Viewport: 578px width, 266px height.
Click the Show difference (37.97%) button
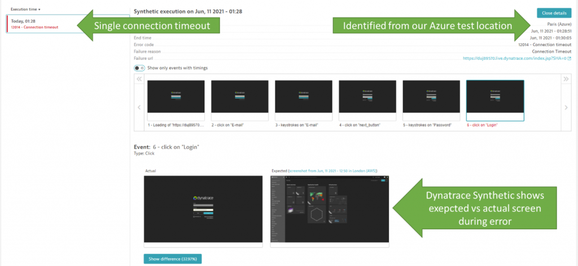173,259
